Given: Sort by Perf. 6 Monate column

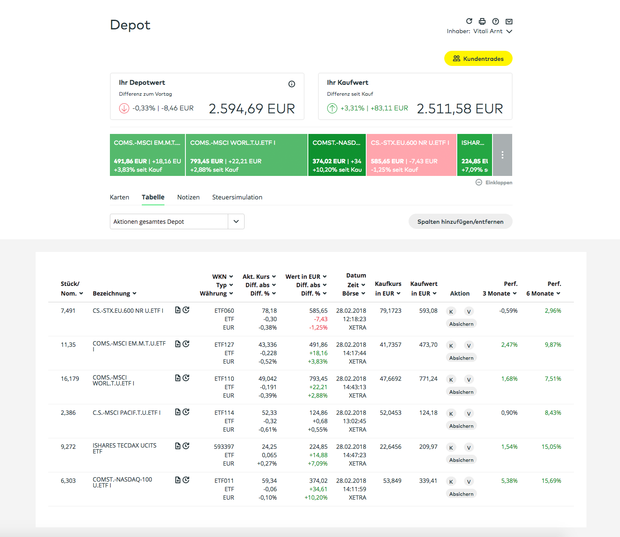Looking at the screenshot, I should pos(544,289).
